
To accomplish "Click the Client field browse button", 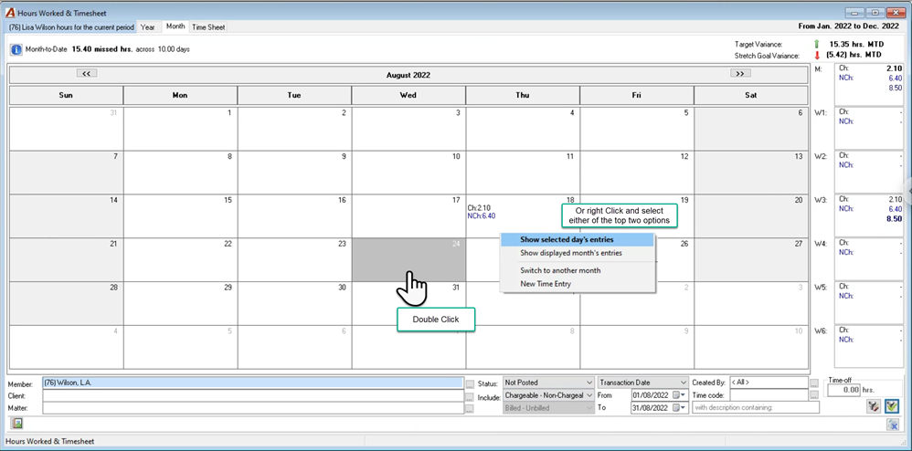I will pos(470,396).
